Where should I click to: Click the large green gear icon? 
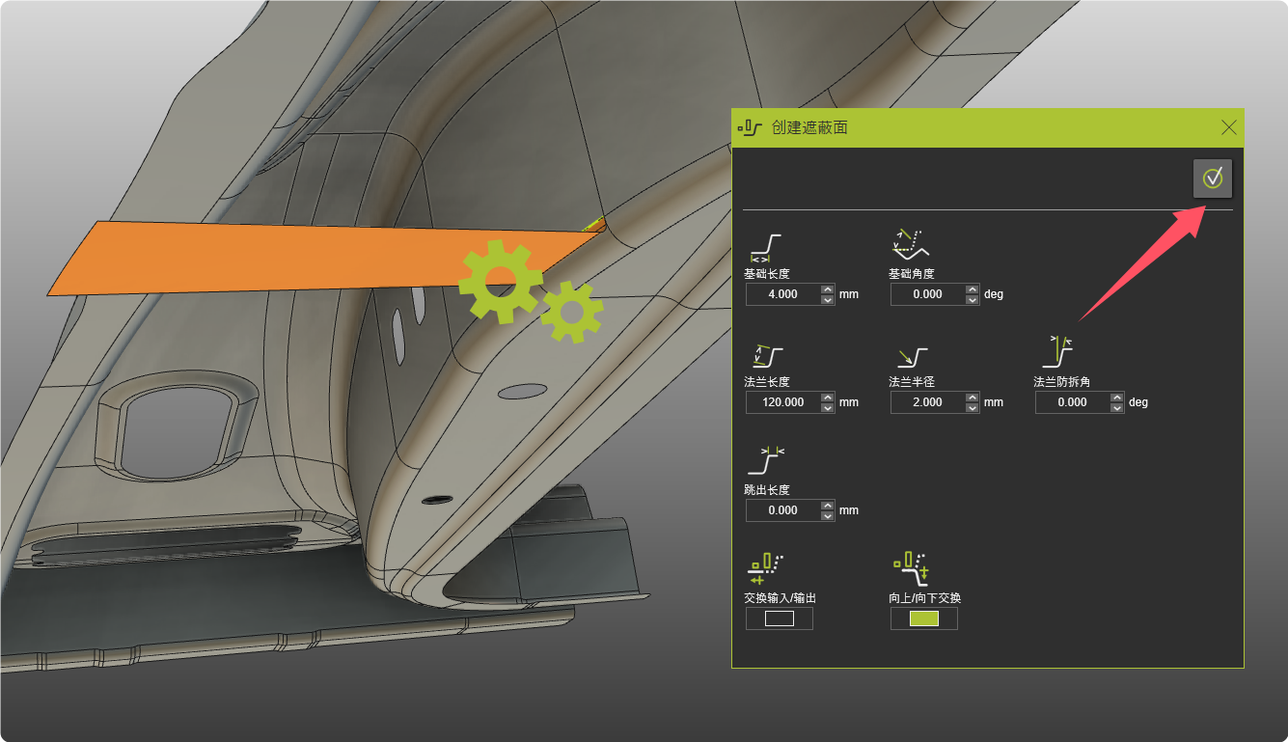click(x=498, y=281)
